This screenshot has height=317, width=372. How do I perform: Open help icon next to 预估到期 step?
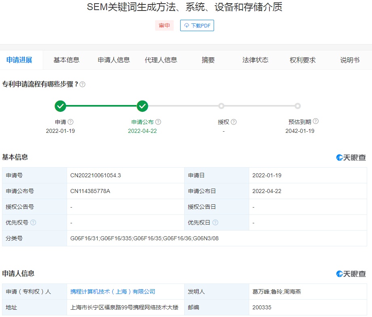[315, 121]
